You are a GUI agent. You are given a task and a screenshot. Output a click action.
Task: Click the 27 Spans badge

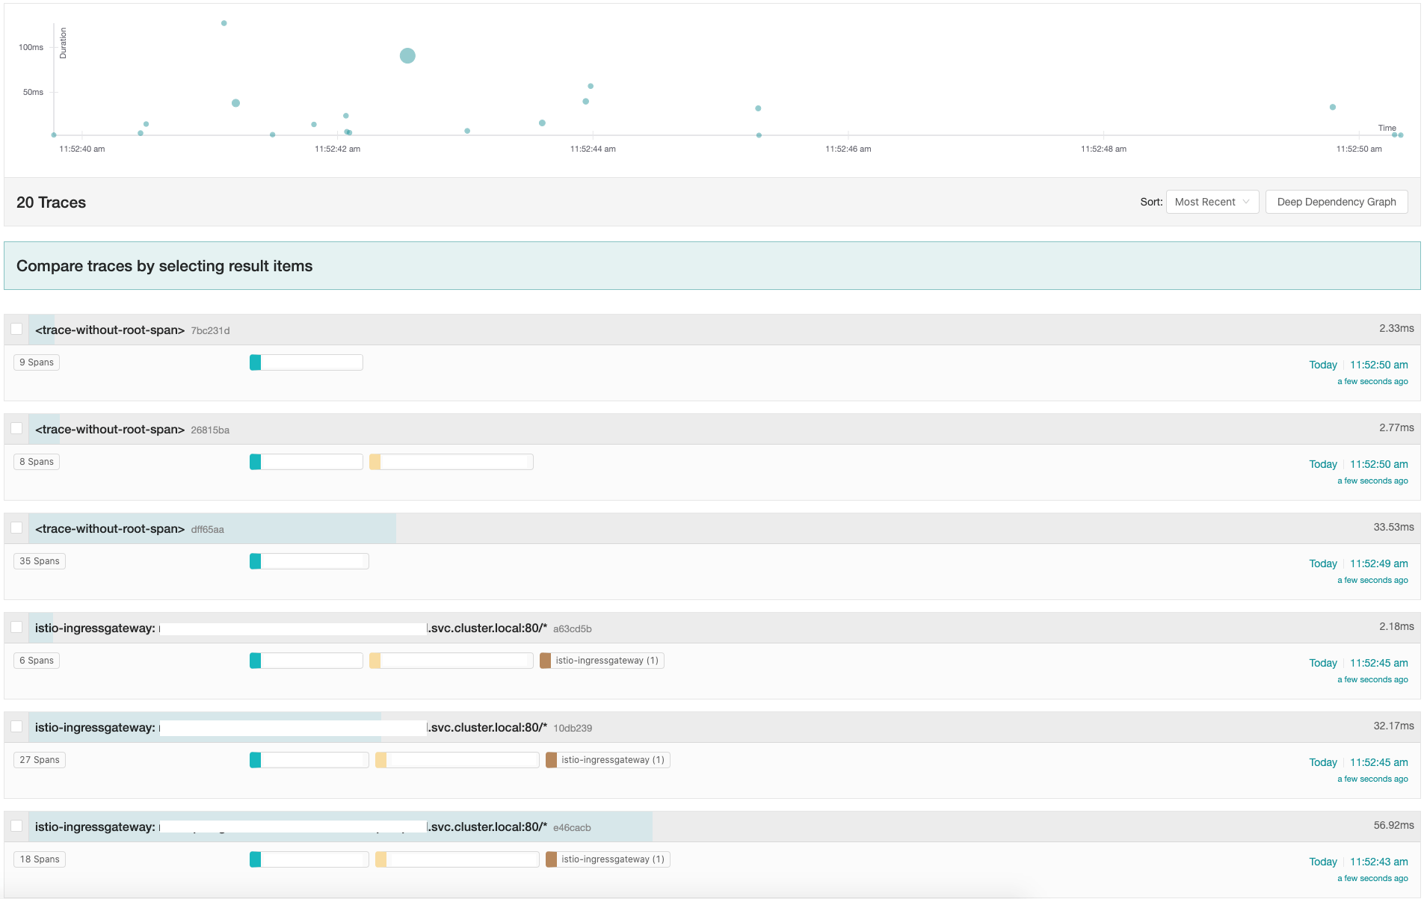(x=40, y=760)
